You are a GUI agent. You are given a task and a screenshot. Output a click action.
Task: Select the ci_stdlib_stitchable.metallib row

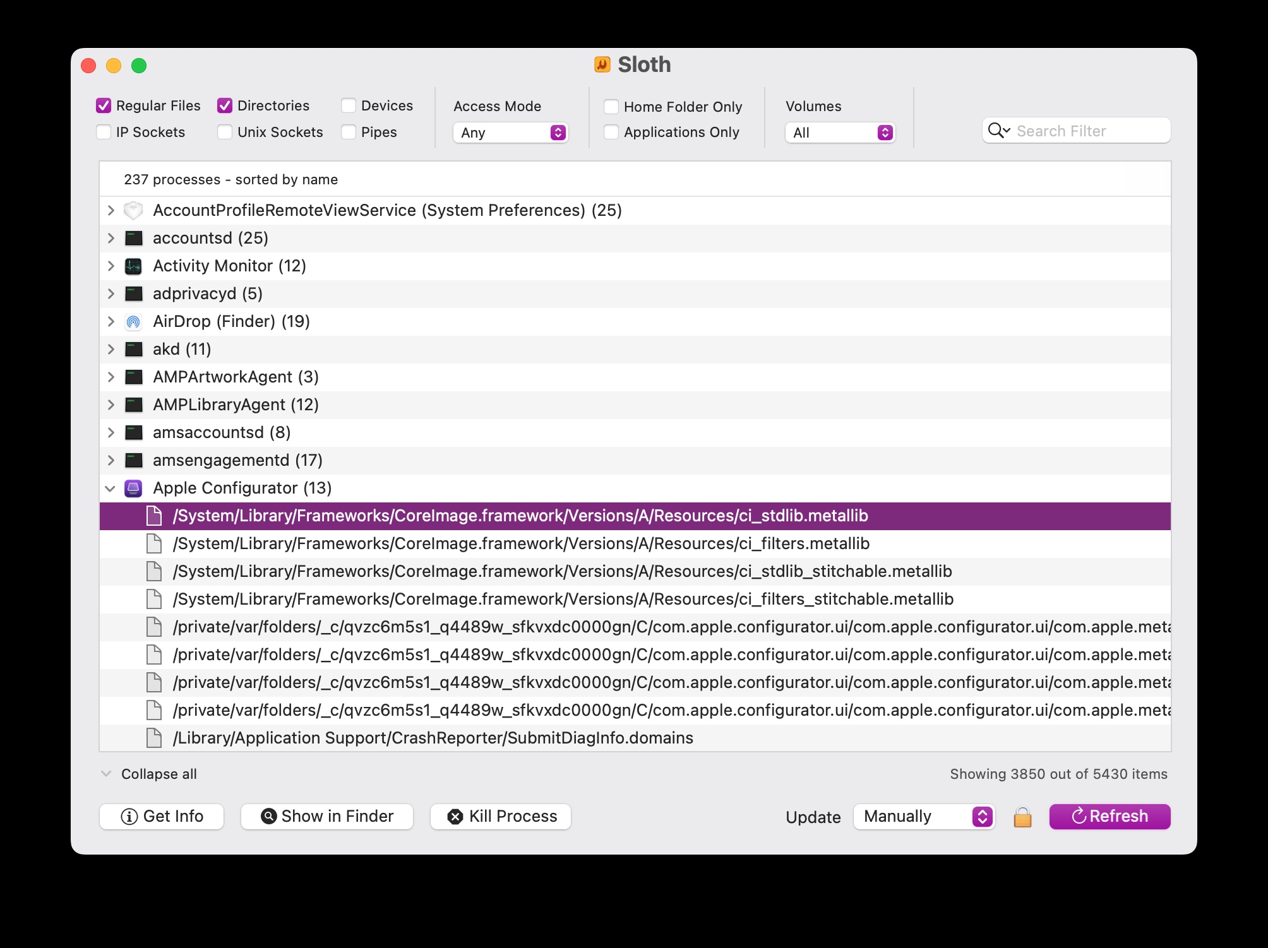[635, 571]
